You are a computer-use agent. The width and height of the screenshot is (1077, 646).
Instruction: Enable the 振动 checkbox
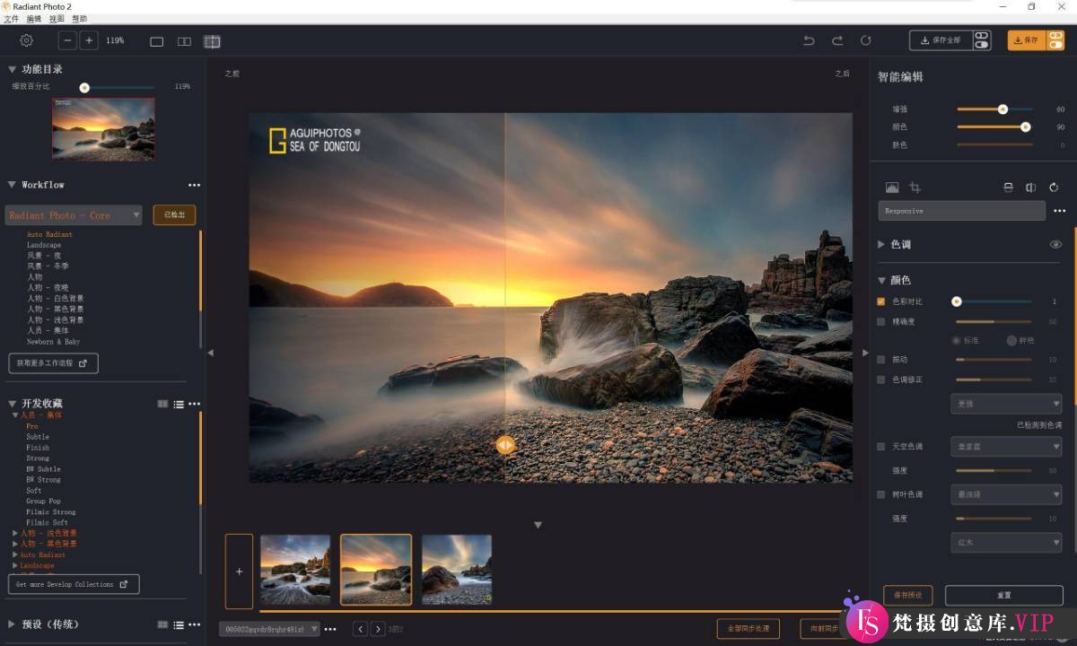tap(881, 360)
